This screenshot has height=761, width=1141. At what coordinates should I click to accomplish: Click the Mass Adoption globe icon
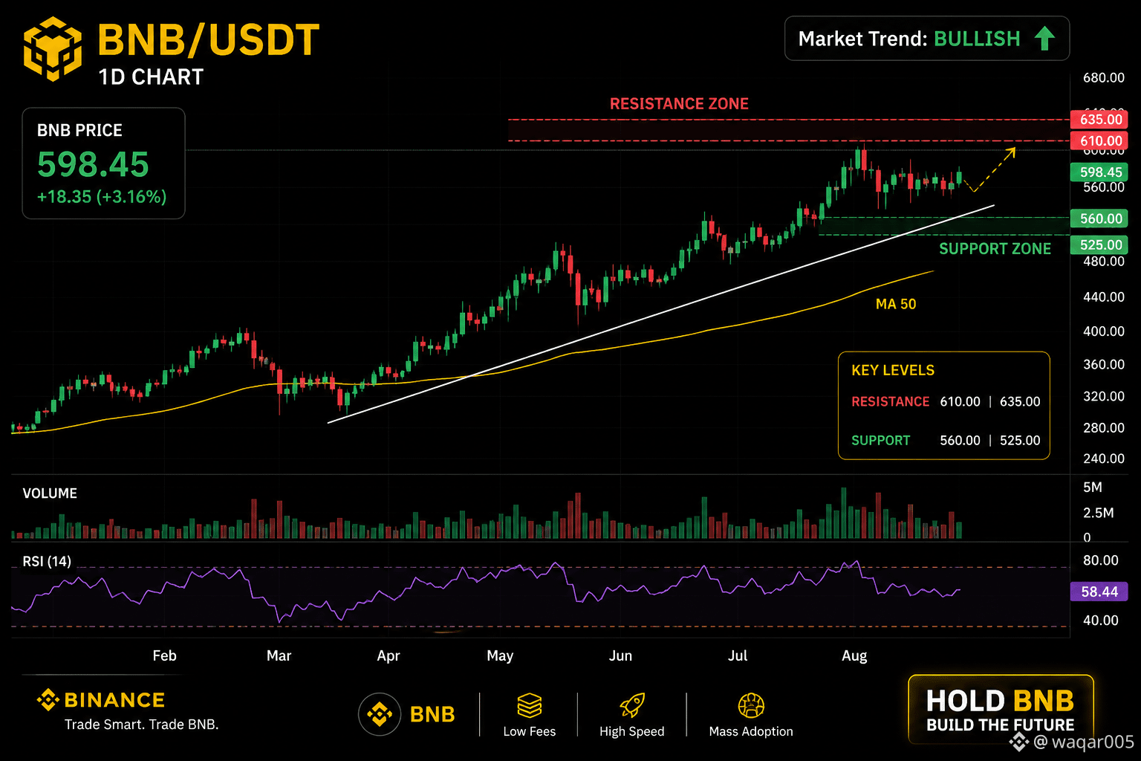[x=751, y=706]
